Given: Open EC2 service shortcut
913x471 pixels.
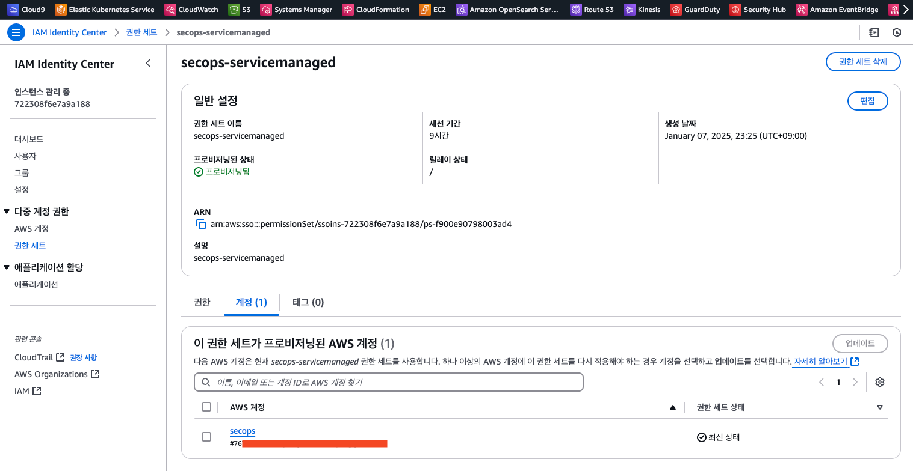Looking at the screenshot, I should 433,10.
